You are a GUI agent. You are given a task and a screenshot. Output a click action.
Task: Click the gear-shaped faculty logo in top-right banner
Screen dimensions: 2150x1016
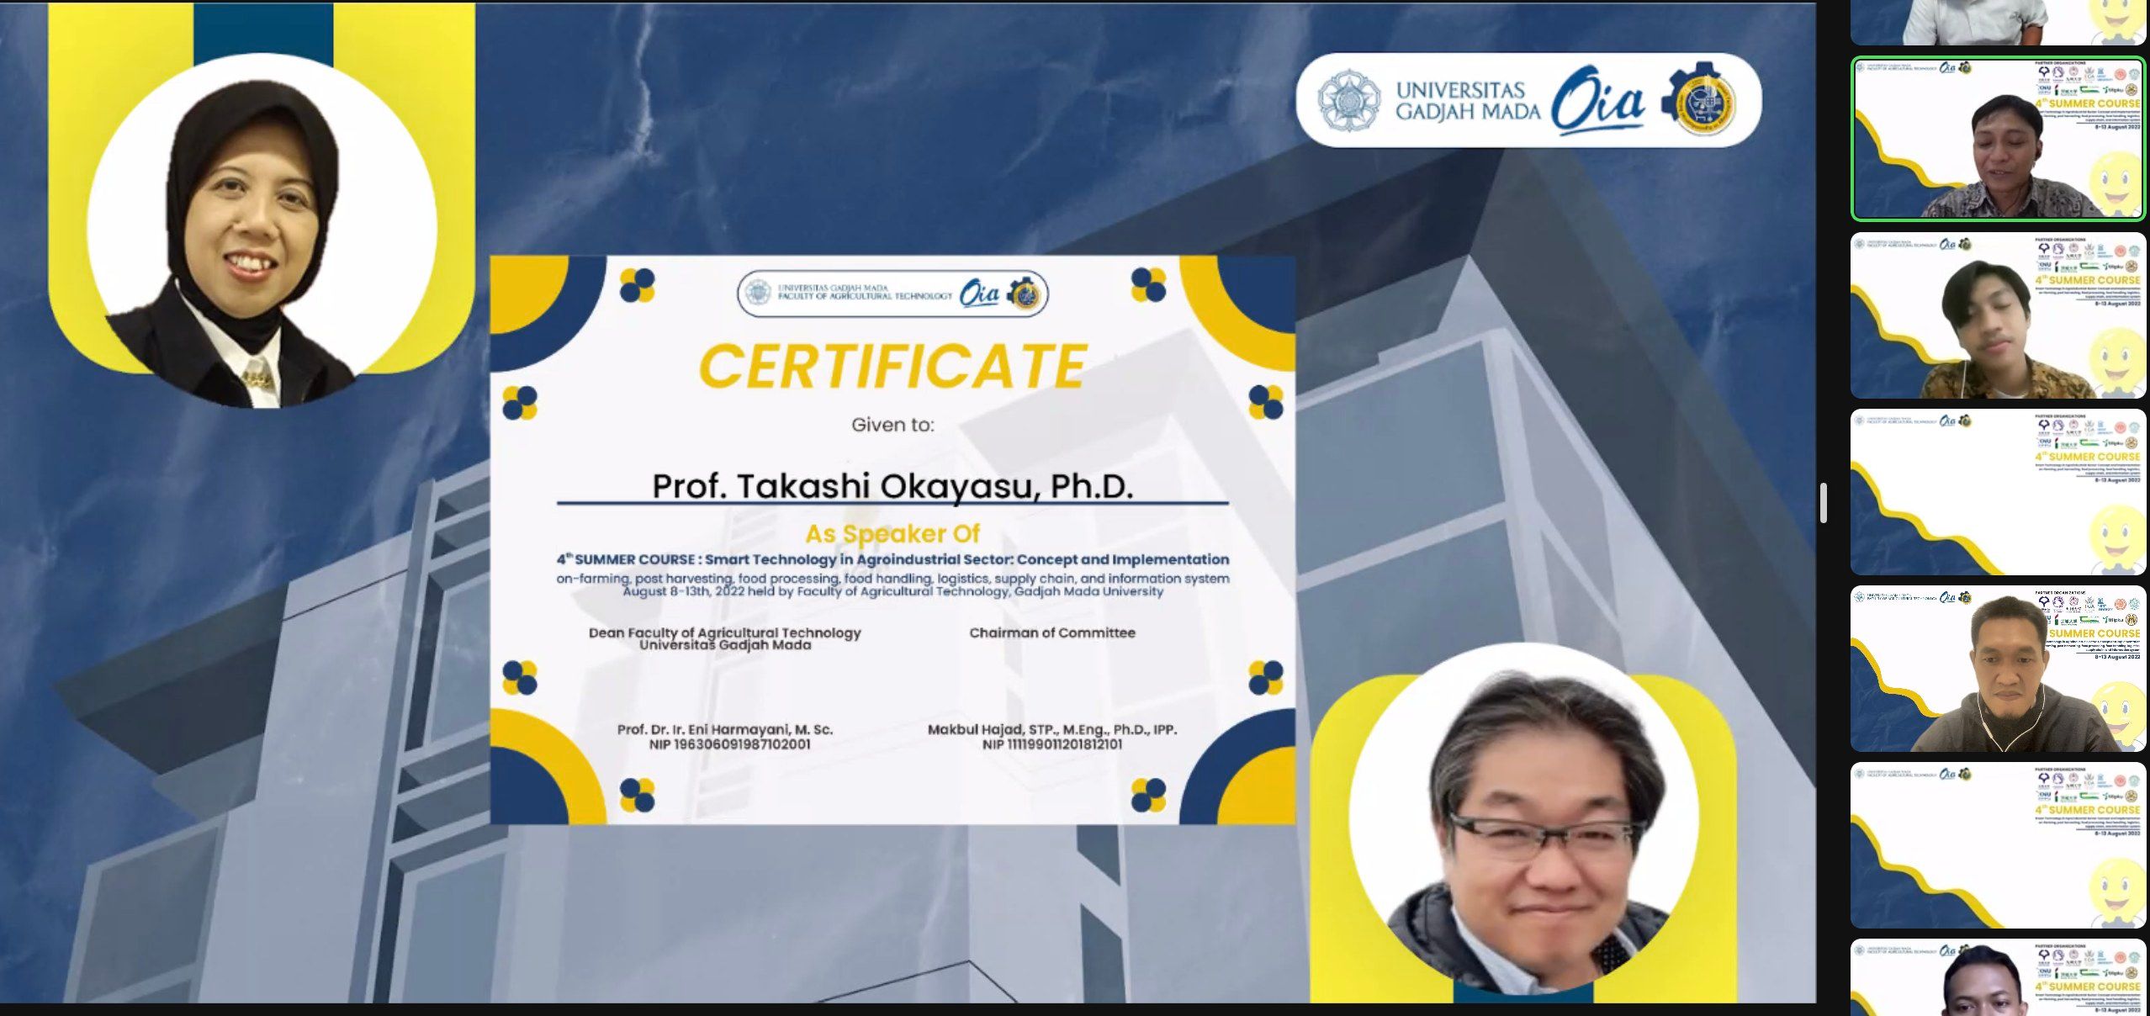pyautogui.click(x=1699, y=100)
